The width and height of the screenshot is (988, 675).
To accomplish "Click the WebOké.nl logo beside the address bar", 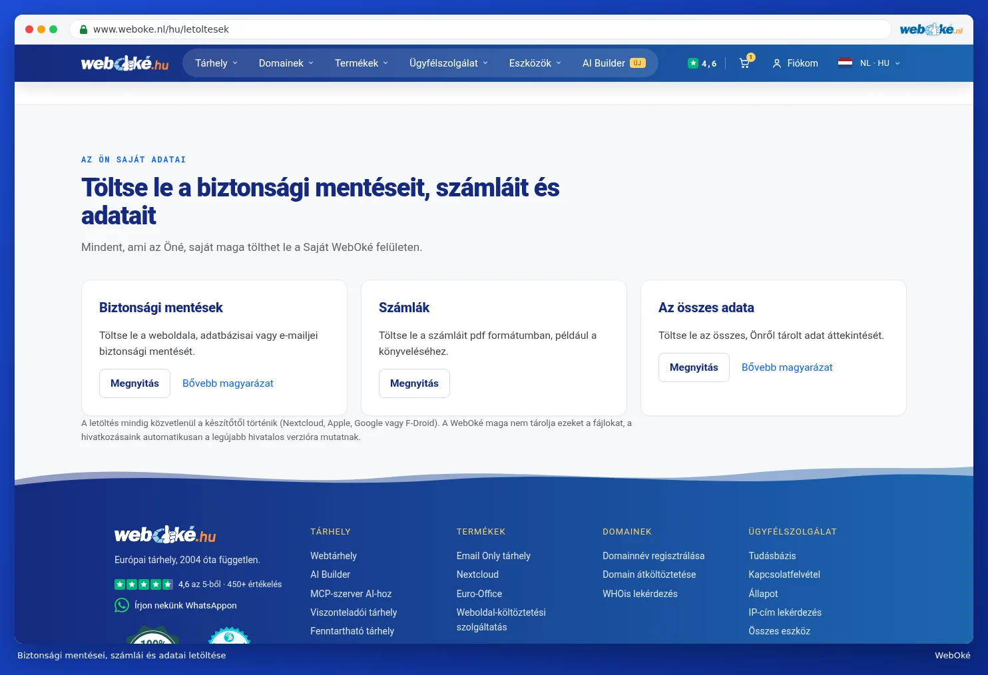I will 931,29.
